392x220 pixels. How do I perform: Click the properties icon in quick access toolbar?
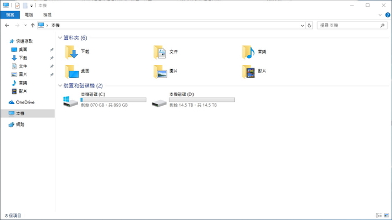click(x=17, y=5)
